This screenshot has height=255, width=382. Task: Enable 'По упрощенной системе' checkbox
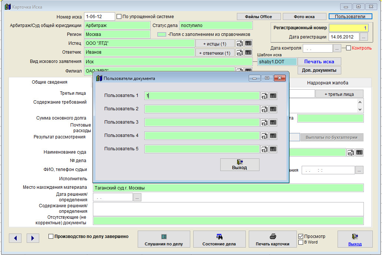pyautogui.click(x=119, y=17)
